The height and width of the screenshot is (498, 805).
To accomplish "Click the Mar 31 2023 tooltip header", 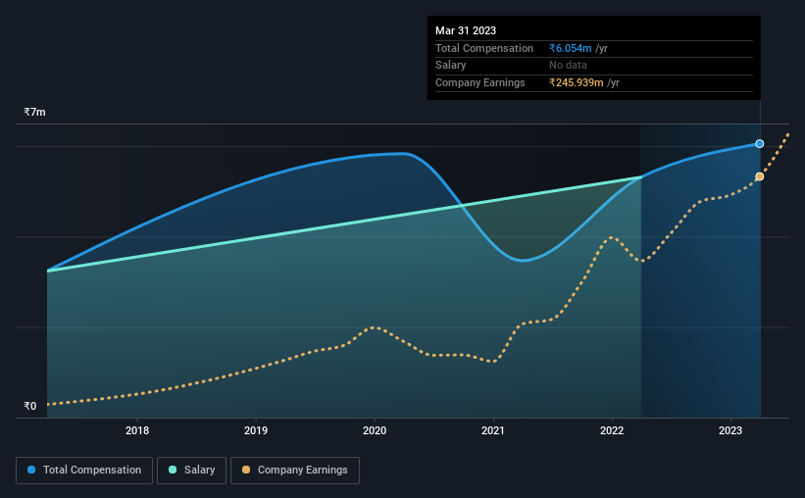I will tap(466, 30).
